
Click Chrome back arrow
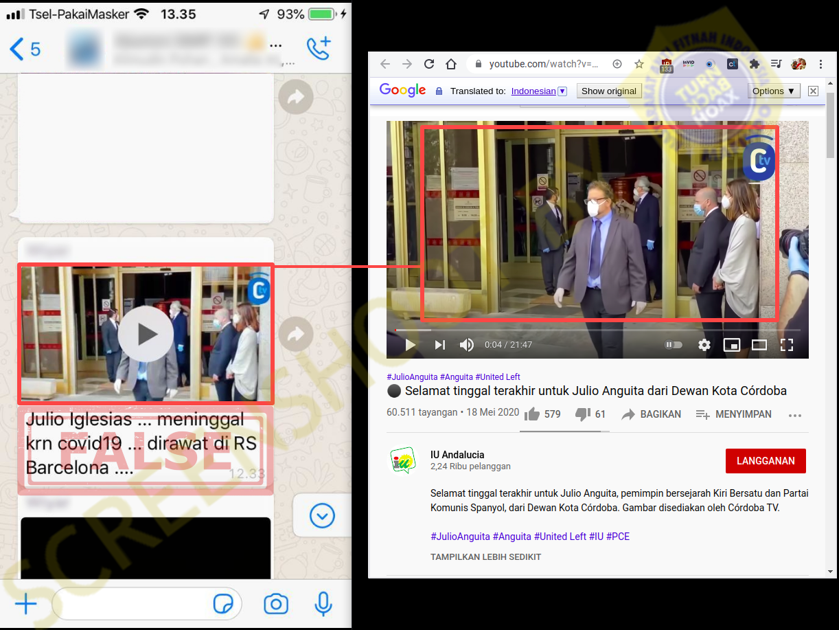point(385,64)
